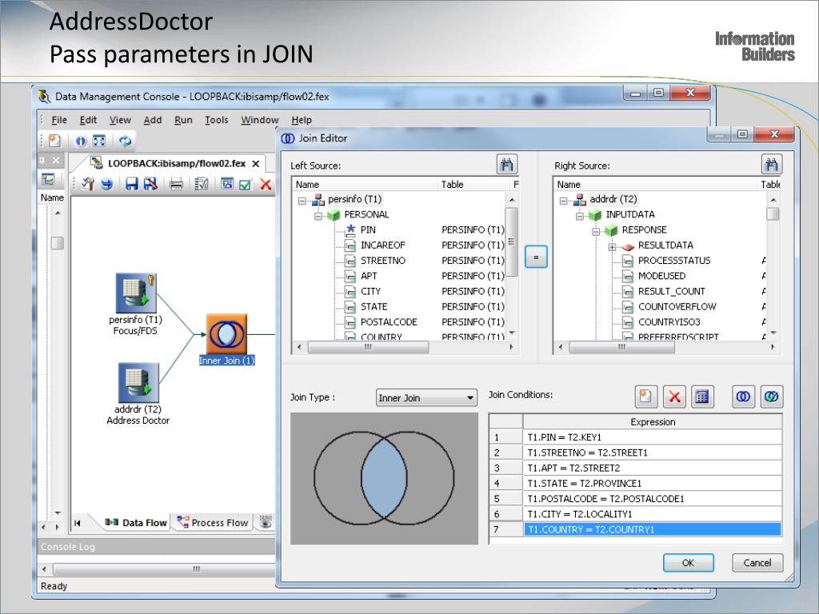Image resolution: width=819 pixels, height=614 pixels.
Task: Click the printer icon in flow toolbar
Action: click(x=176, y=184)
